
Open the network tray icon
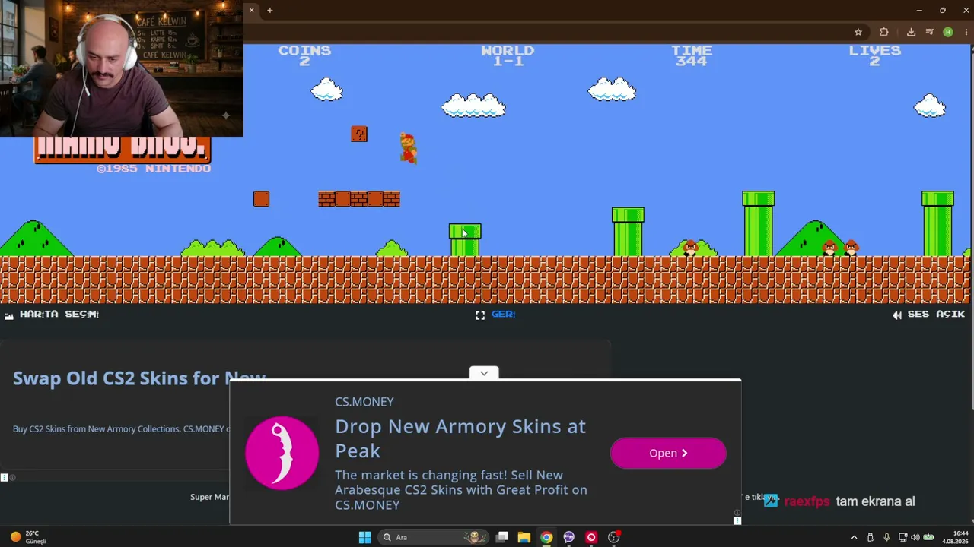(x=902, y=537)
